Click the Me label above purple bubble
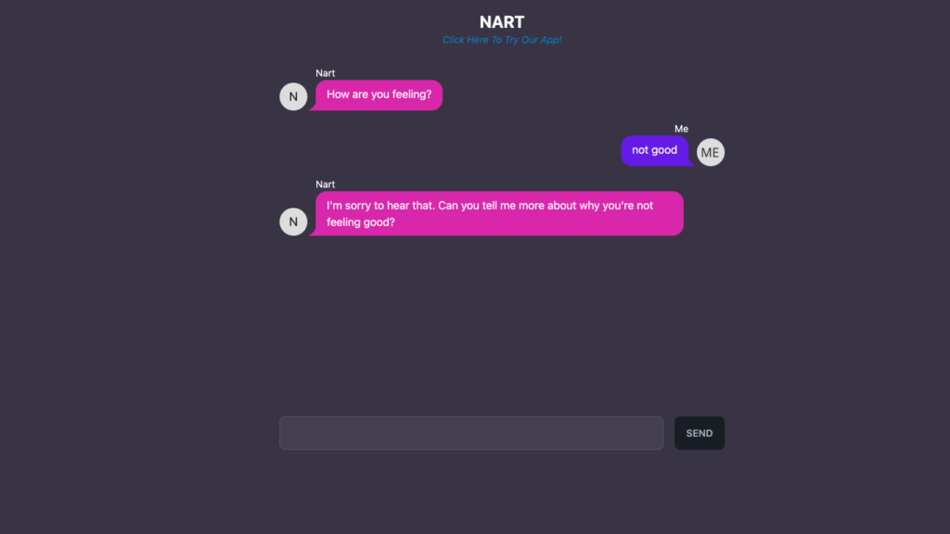Viewport: 950px width, 534px height. [x=682, y=128]
